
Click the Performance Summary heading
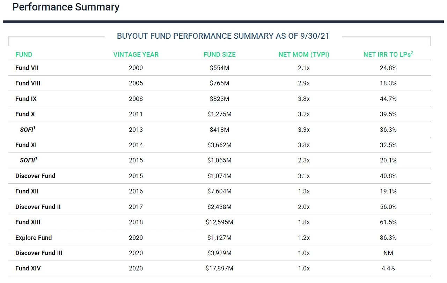pos(66,7)
